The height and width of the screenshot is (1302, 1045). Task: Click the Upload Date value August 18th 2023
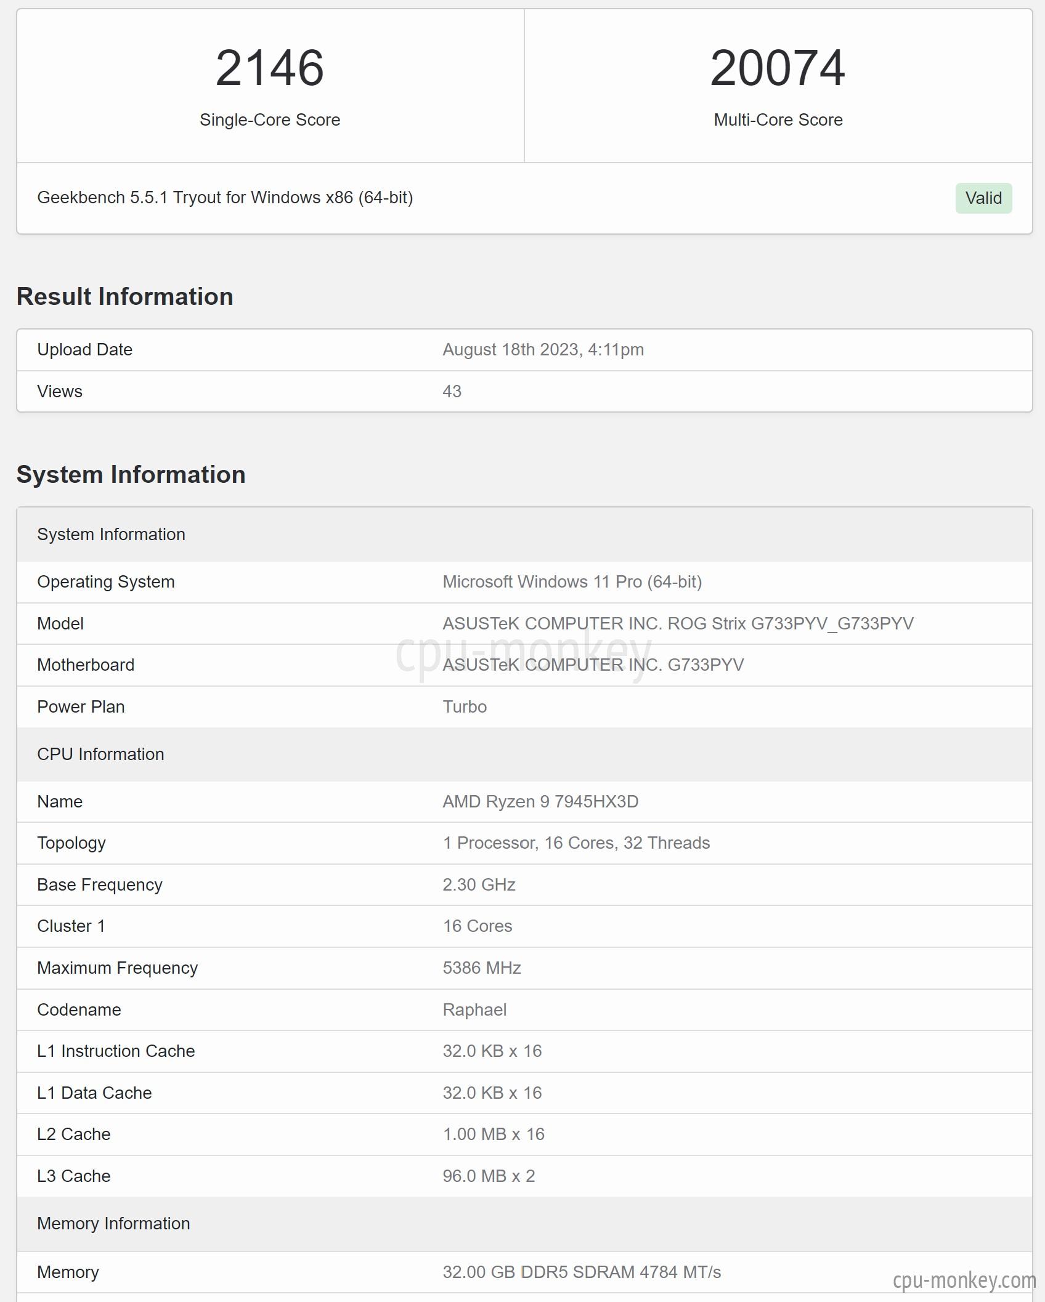tap(543, 350)
